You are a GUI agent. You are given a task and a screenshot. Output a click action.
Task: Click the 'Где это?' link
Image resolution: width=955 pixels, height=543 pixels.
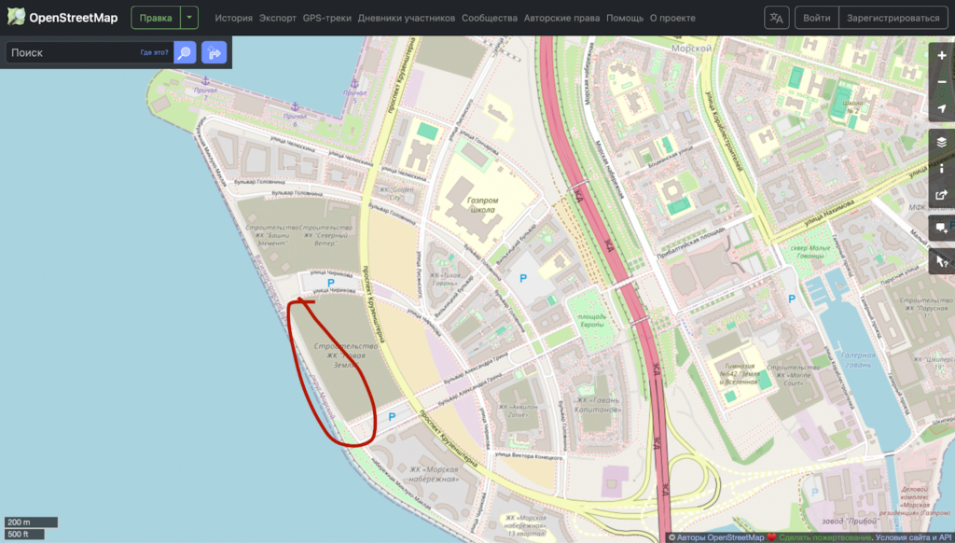(x=154, y=53)
